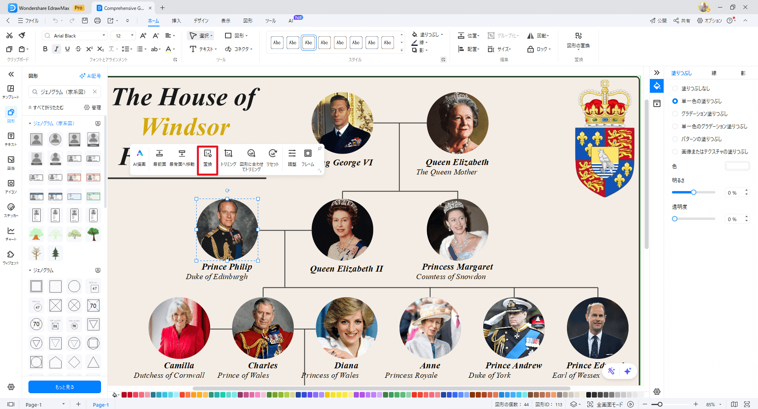Click the 共有 share button
758x409 pixels.
[x=682, y=21]
